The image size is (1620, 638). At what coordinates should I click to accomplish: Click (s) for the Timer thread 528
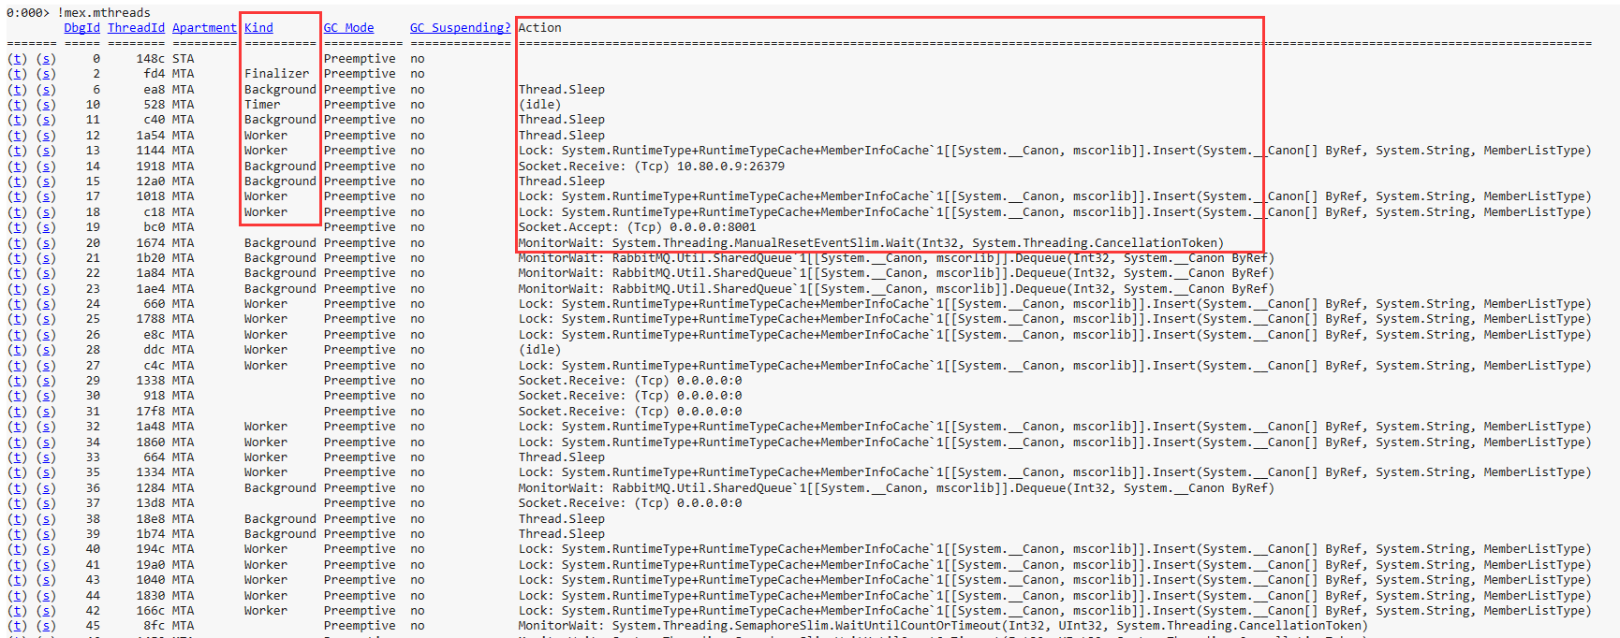point(46,105)
